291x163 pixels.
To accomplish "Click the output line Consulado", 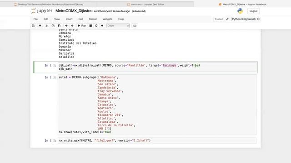I will click(66, 40).
